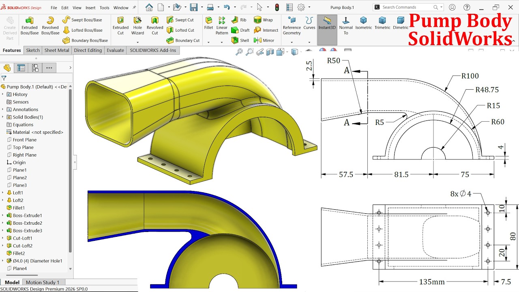Open Options gear dropdown arrow
Image resolution: width=519 pixels, height=292 pixels.
point(309,7)
